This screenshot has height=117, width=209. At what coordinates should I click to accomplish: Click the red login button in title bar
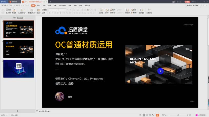click(187, 2)
